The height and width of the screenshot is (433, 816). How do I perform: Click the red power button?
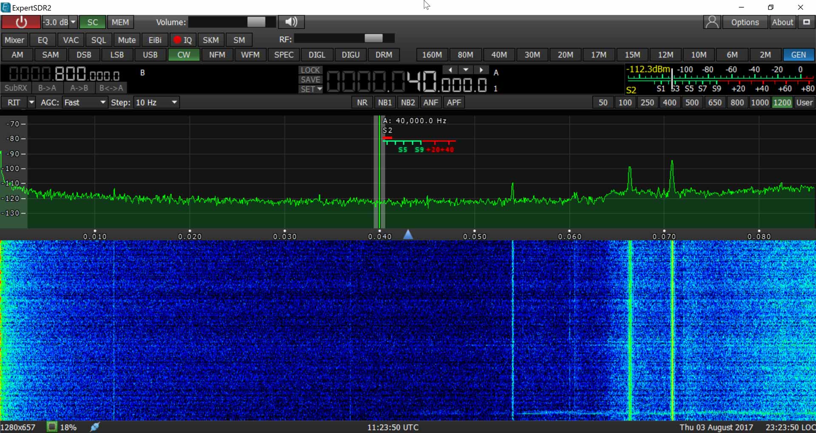pyautogui.click(x=21, y=22)
